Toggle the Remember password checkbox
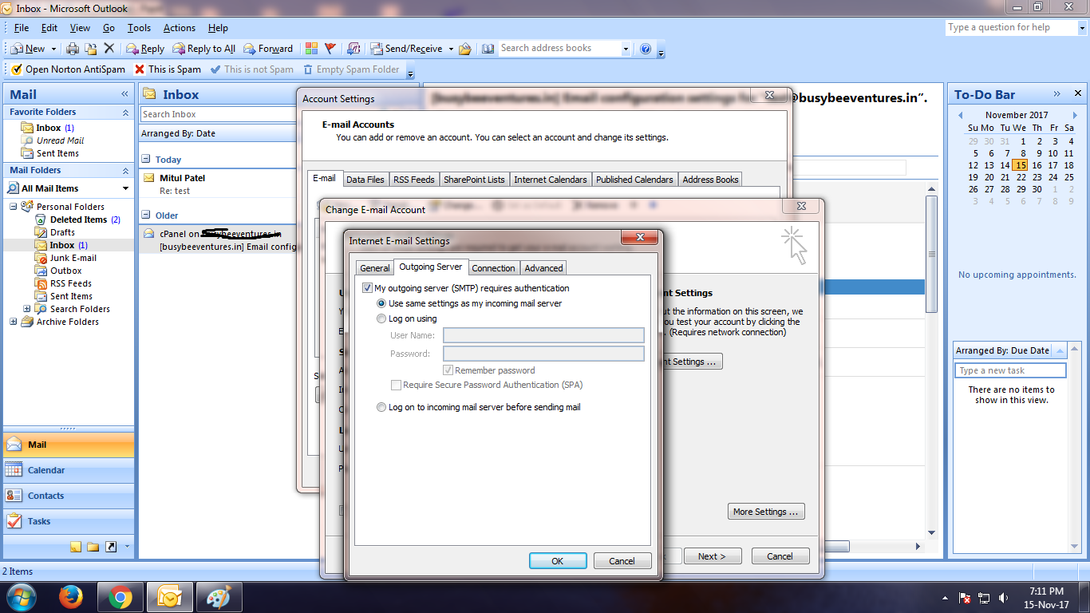 coord(448,370)
